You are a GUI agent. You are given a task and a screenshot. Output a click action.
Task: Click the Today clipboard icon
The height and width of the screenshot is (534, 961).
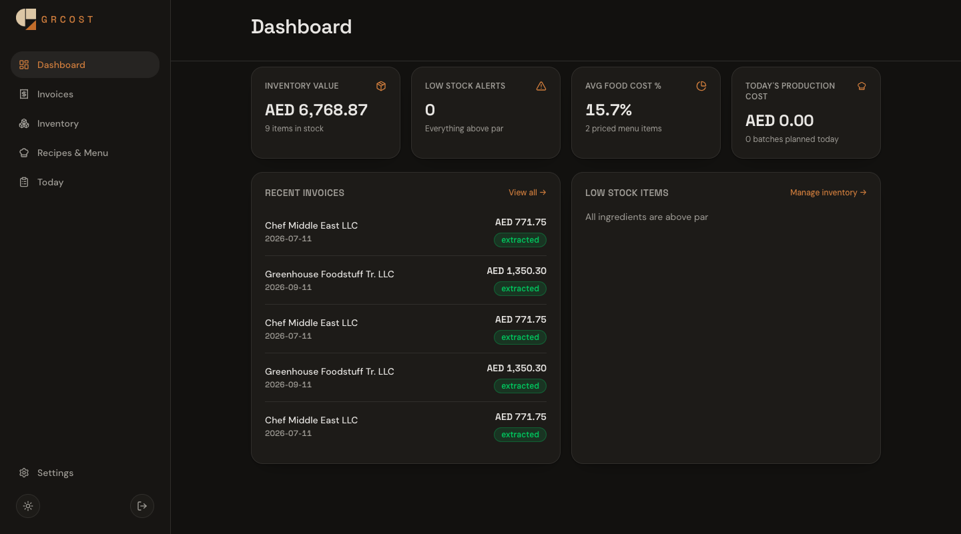[x=24, y=182]
